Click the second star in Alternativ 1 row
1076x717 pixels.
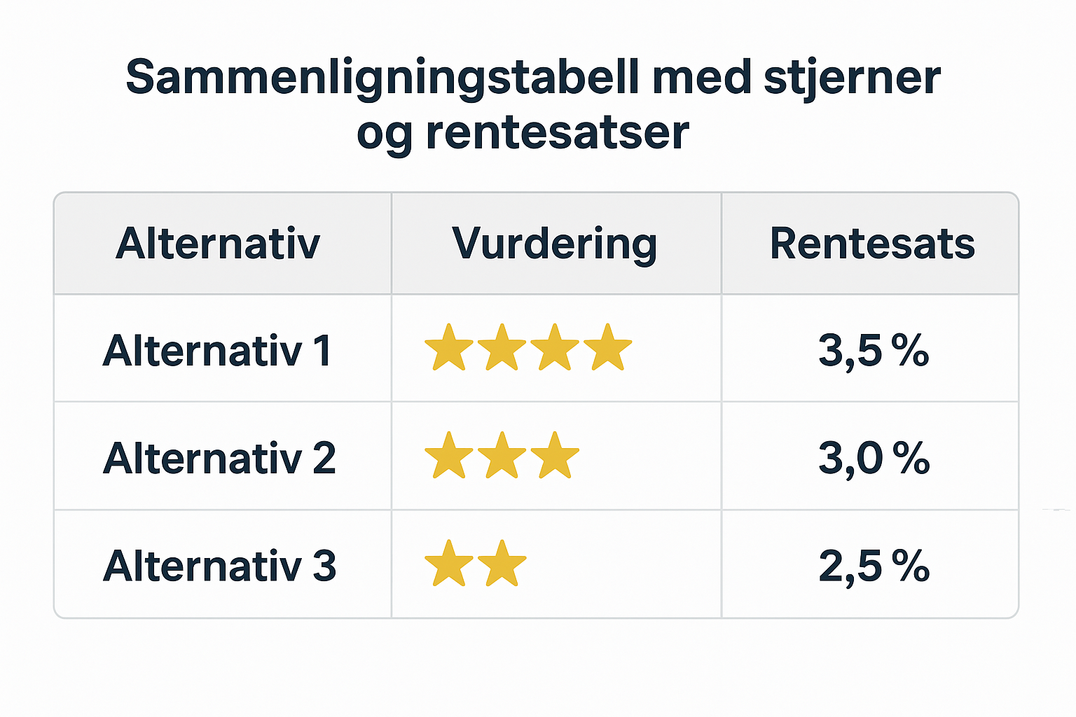502,348
